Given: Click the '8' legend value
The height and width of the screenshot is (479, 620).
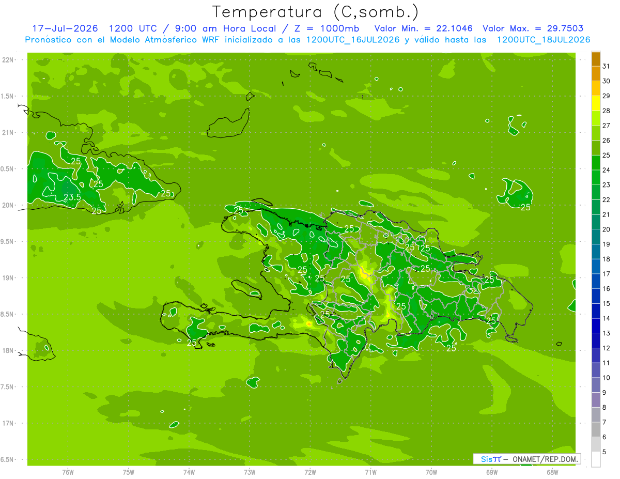Looking at the screenshot, I should [x=605, y=407].
